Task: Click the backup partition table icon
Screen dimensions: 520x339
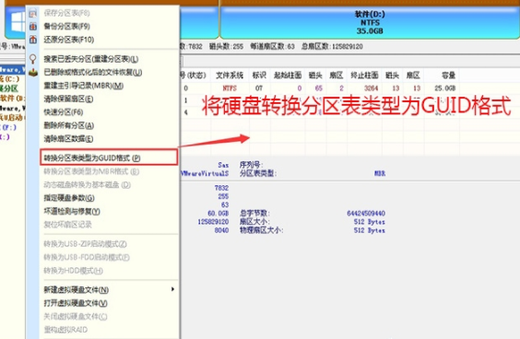Action: (x=33, y=27)
